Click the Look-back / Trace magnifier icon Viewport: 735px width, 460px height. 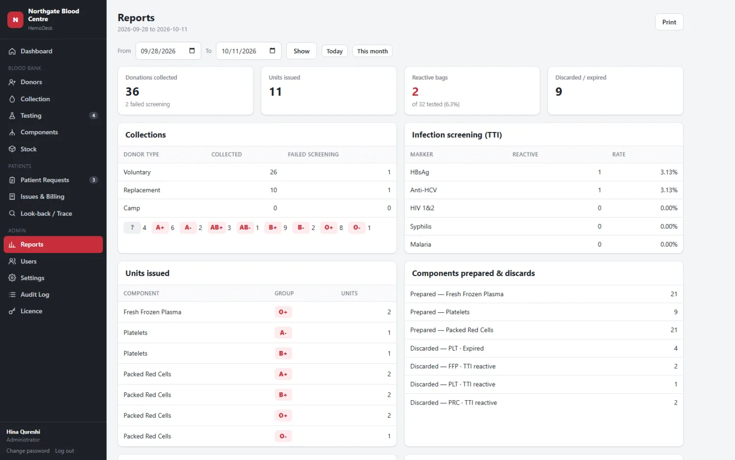(x=12, y=213)
